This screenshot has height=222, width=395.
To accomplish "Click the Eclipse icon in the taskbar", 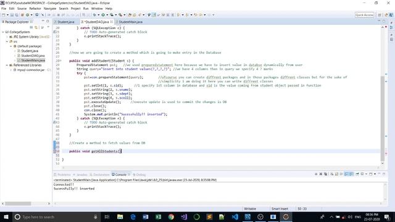I will coord(286,216).
